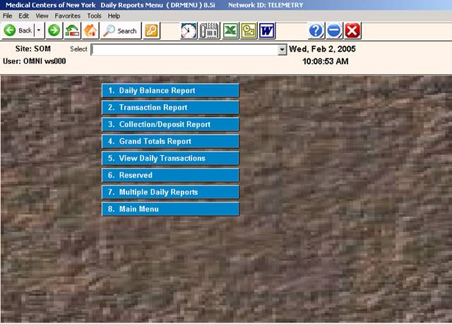The width and height of the screenshot is (452, 325).
Task: Open the File menu
Action: click(x=8, y=15)
